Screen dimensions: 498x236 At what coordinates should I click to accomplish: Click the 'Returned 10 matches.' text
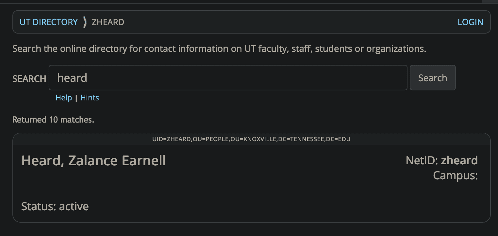[53, 120]
